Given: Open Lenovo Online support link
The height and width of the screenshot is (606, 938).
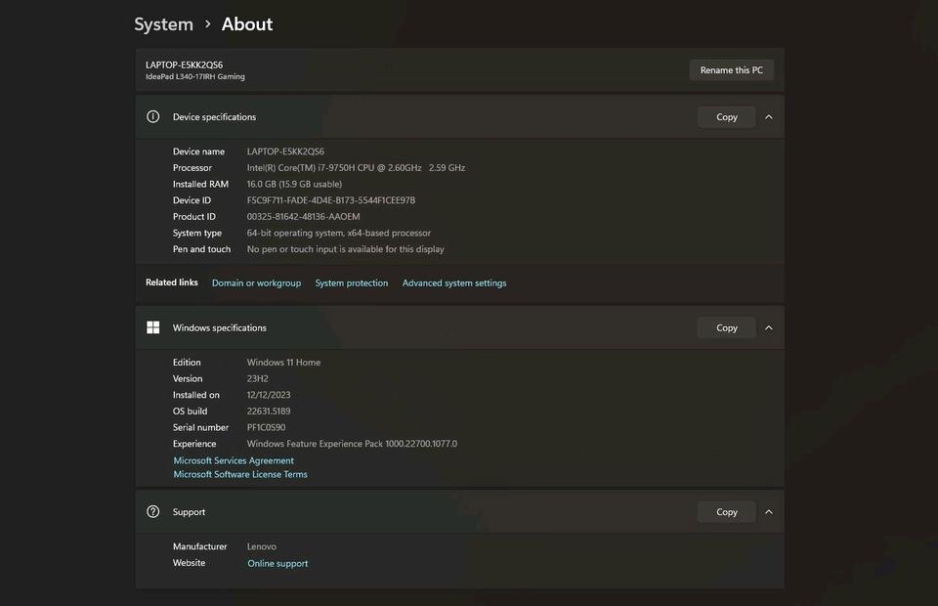Looking at the screenshot, I should (x=277, y=564).
